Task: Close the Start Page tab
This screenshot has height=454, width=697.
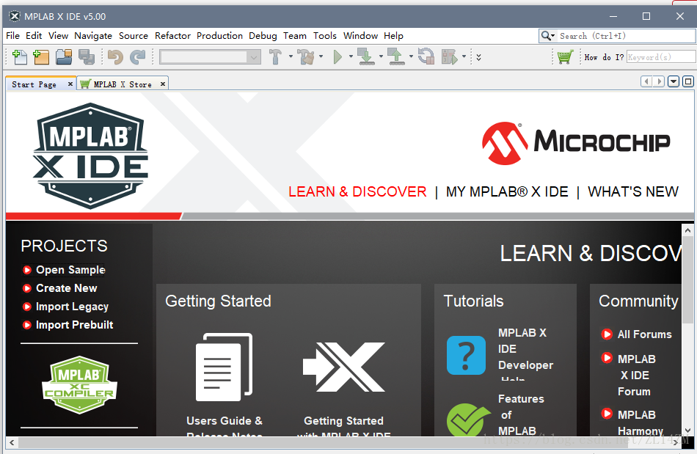Action: pyautogui.click(x=70, y=84)
